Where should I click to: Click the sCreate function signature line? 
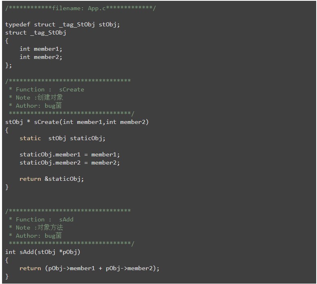tap(77, 122)
